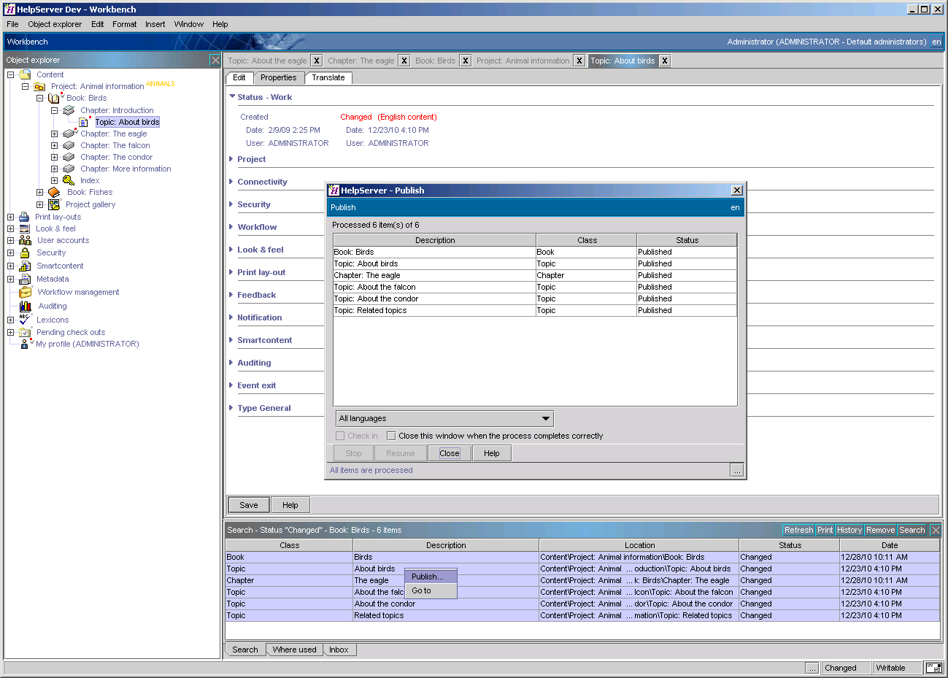The image size is (948, 678).
Task: Click the Print lay-outs printer icon
Action: (24, 217)
